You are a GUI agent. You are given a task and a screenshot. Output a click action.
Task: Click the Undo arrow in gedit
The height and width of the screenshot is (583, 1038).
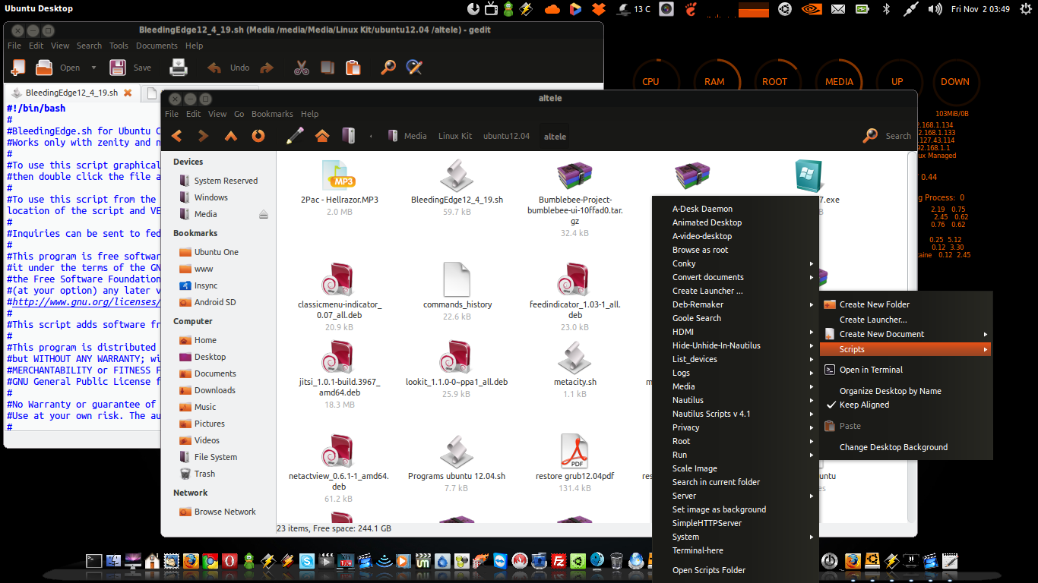coord(214,68)
